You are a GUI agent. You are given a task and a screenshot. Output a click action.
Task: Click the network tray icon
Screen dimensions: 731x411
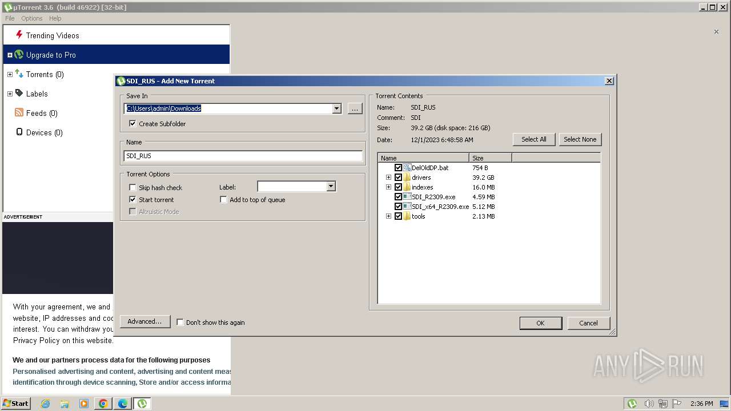click(x=663, y=404)
